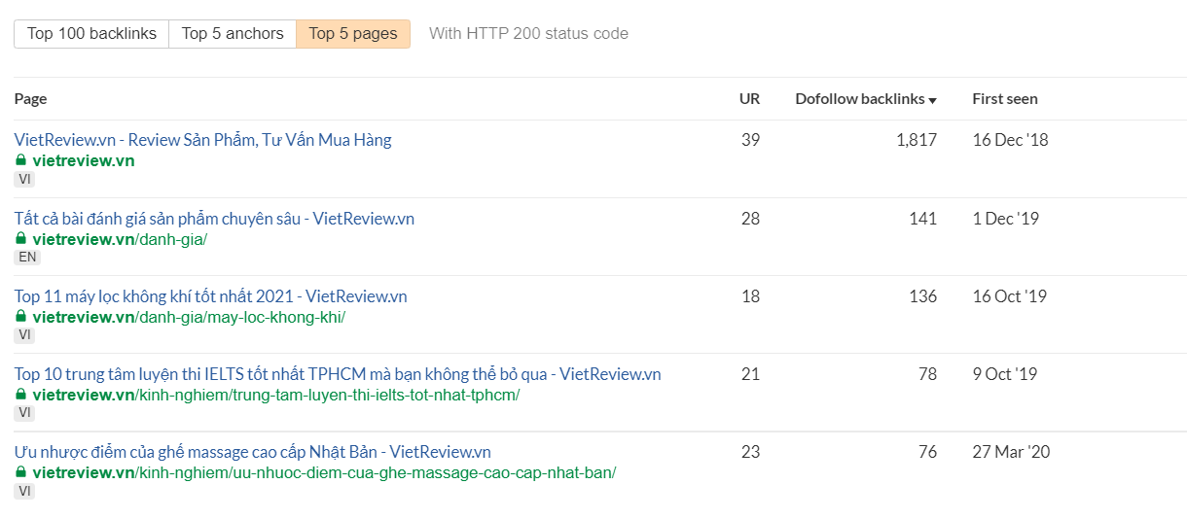Open Tất cả bài đánh giá sản phẩm link
The width and height of the screenshot is (1187, 519).
point(214,219)
